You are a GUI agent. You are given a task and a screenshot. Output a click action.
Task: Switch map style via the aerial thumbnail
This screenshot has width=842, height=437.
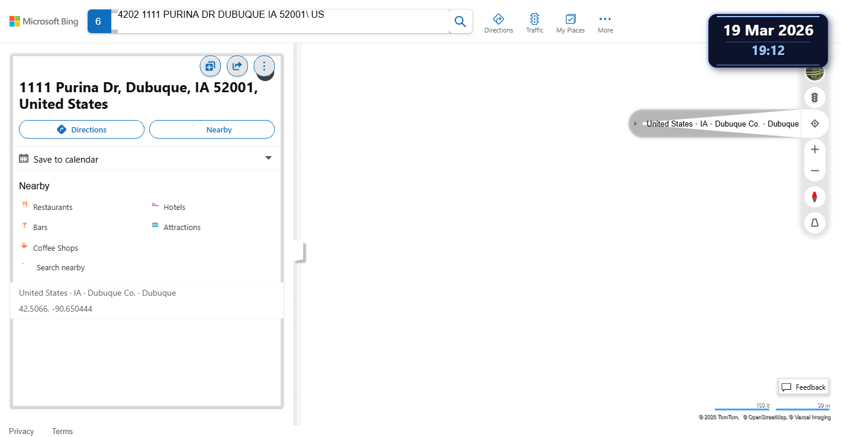tap(815, 72)
